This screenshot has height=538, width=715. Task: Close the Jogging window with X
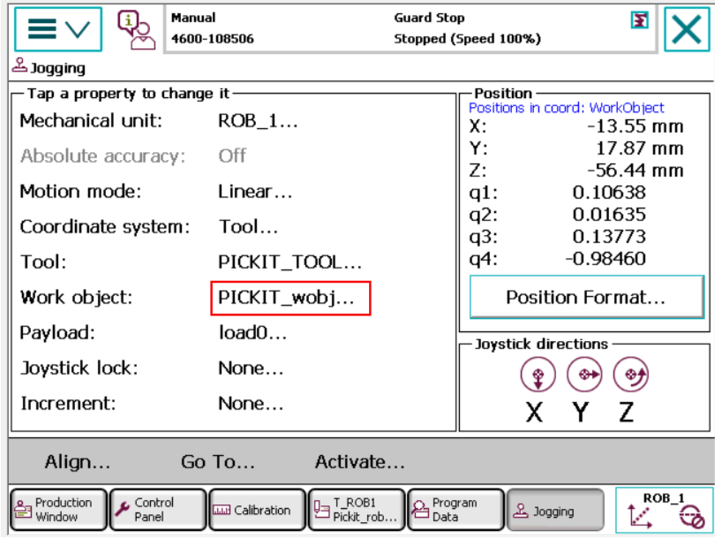(686, 30)
